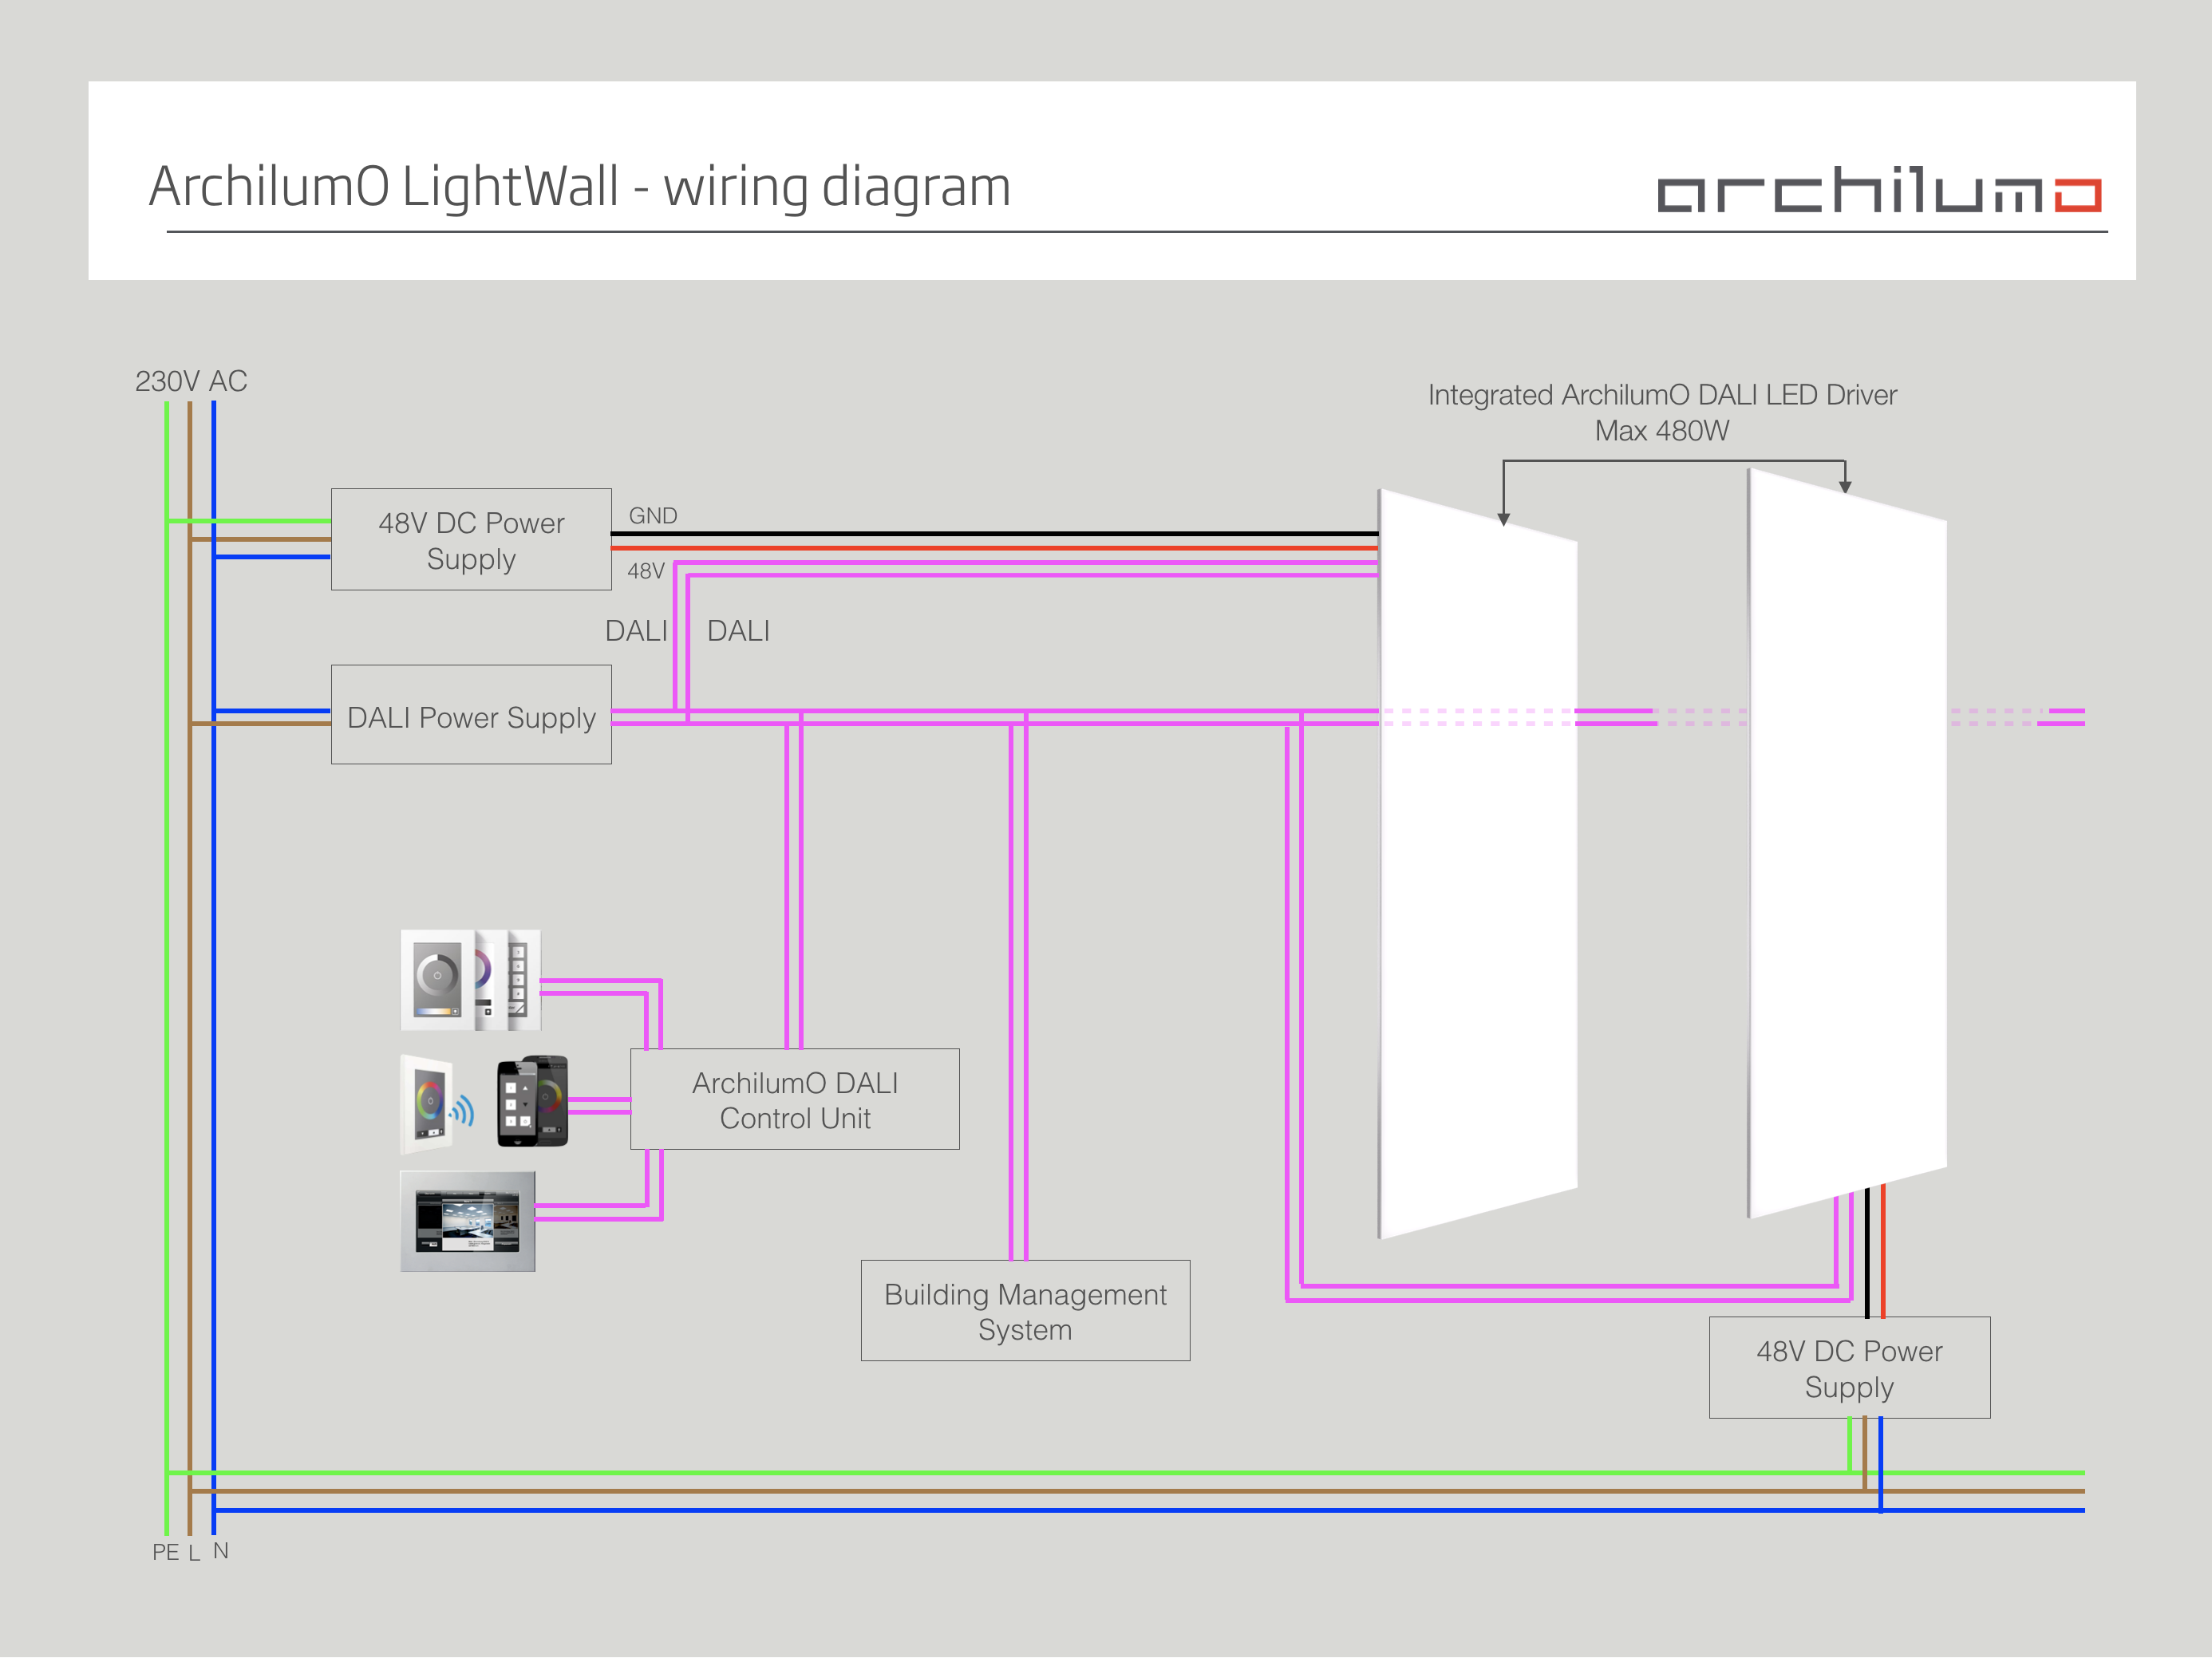Click the ArchilumO DALI Control Unit box
The width and height of the screenshot is (2212, 1658).
tap(795, 1100)
